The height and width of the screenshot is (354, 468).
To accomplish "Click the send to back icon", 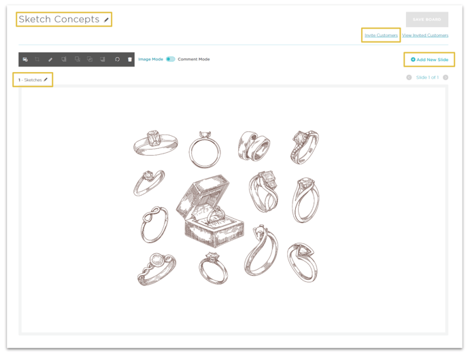I will (103, 59).
